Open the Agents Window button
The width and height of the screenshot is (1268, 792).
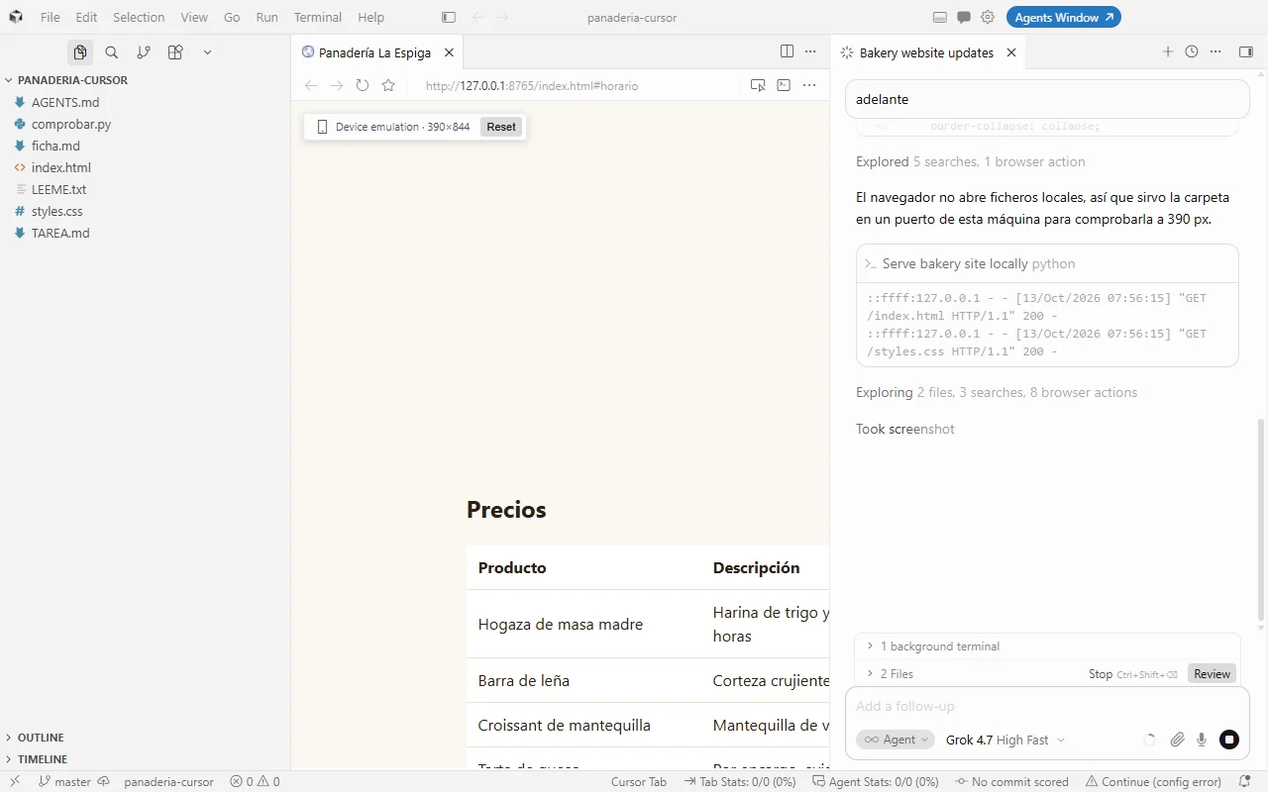click(x=1064, y=17)
